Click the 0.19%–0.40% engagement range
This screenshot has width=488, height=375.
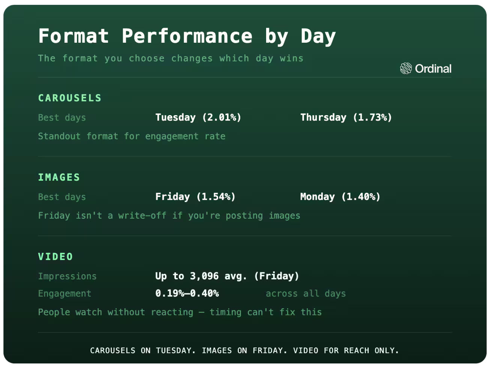187,293
